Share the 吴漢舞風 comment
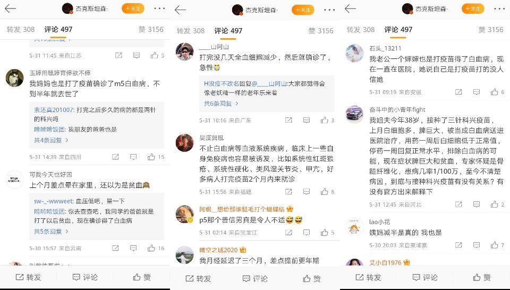Viewport: 510px width, 290px height. [288, 192]
